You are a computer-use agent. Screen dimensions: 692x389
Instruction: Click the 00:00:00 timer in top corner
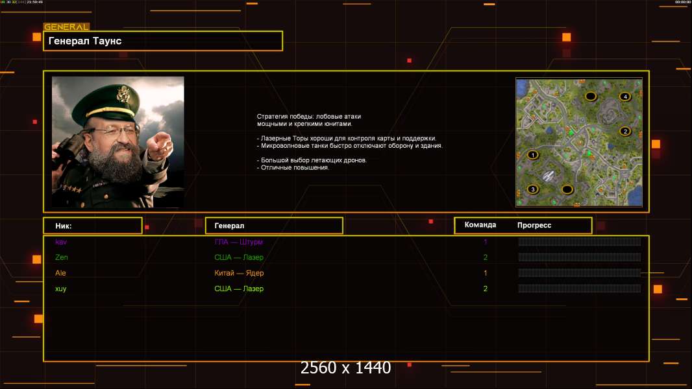(682, 3)
